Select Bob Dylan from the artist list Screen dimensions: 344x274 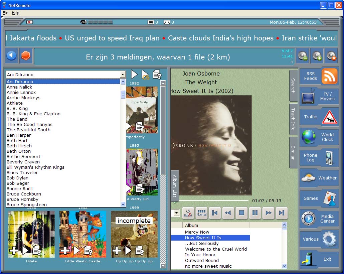tap(18, 178)
